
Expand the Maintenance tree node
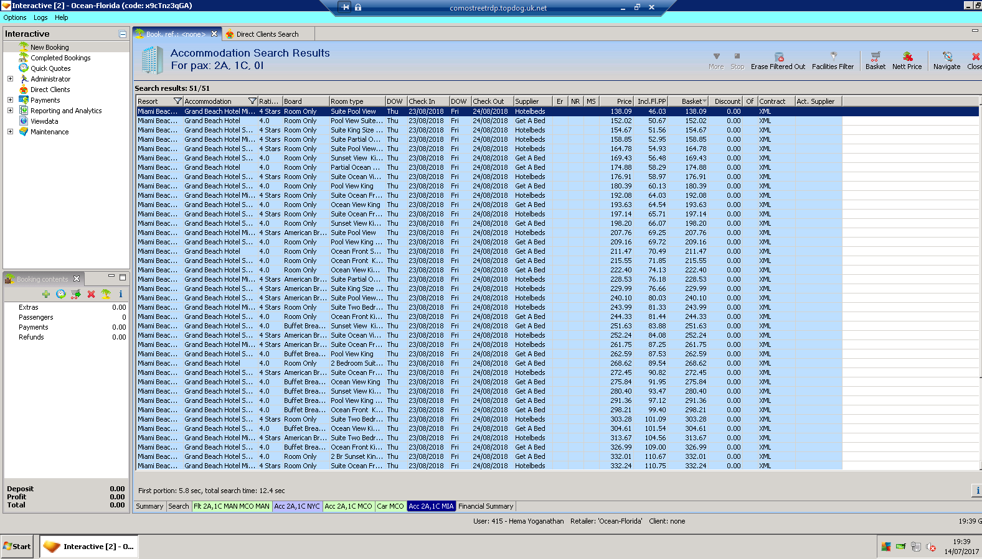point(10,132)
